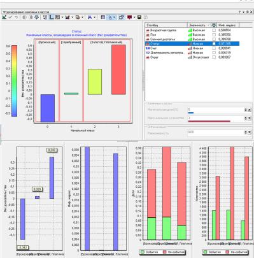This screenshot has height=258, width=254.
Task: Sort by the Значимость column header
Action: pos(199,25)
